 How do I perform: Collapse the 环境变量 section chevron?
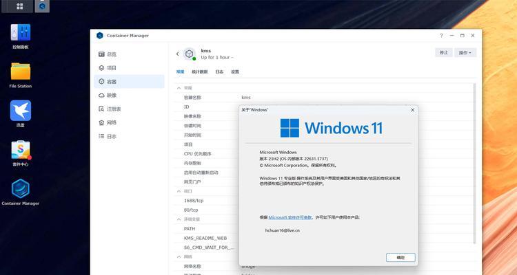pos(179,219)
